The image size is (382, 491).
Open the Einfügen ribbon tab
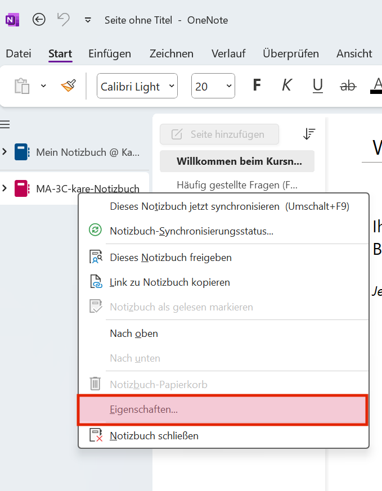[x=110, y=53]
